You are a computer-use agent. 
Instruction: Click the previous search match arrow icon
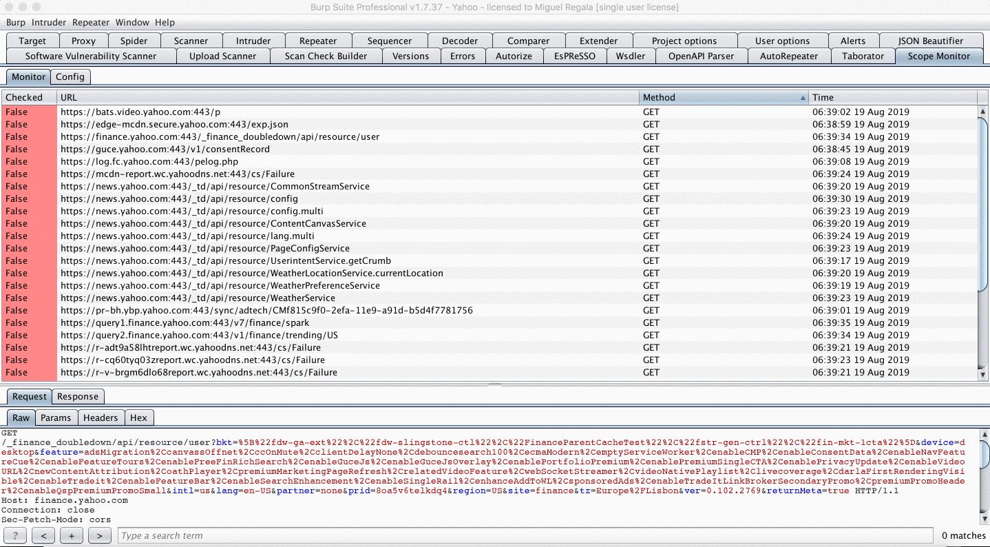43,535
